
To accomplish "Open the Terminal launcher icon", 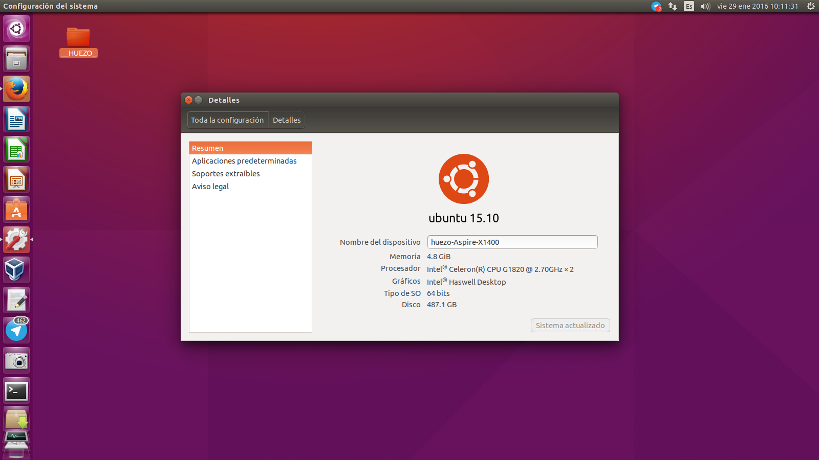I will pyautogui.click(x=16, y=390).
